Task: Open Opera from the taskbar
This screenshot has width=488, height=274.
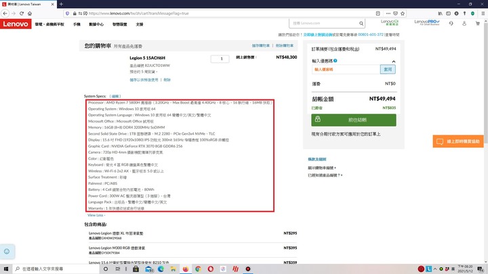Action: click(x=210, y=269)
